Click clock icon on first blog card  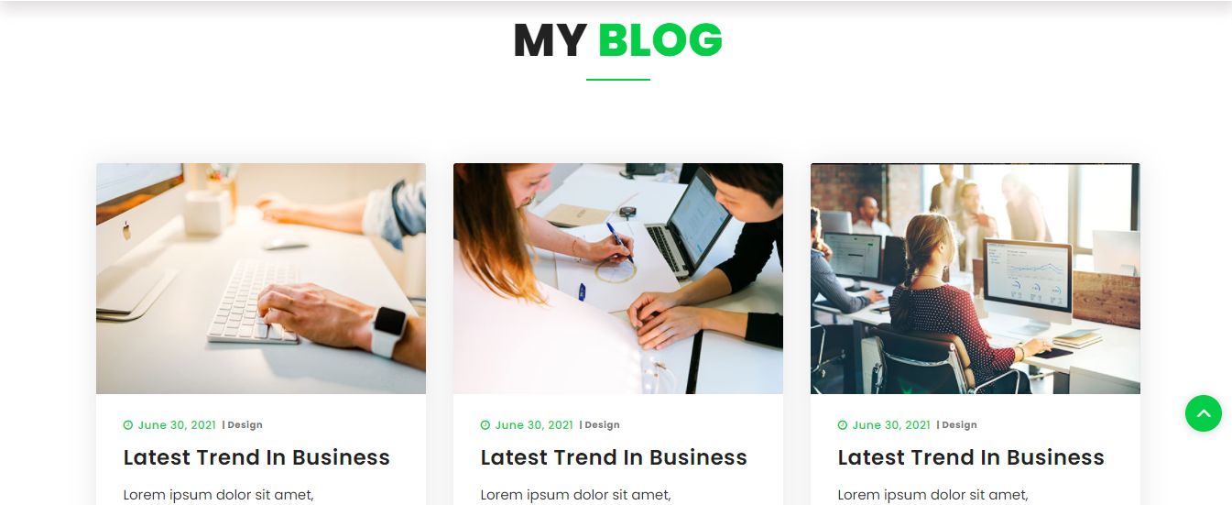coord(128,425)
